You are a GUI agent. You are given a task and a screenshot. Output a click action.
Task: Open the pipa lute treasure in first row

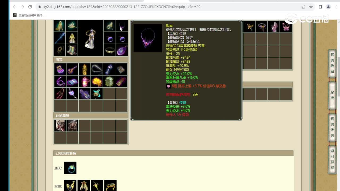pos(72,69)
